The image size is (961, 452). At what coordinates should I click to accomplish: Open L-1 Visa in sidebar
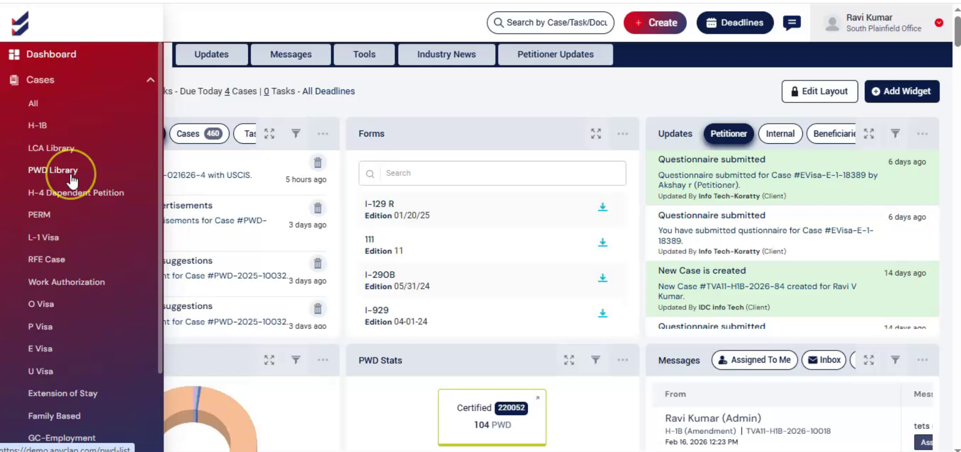43,237
